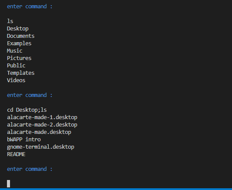Viewport: 232px width, 190px height.
Task: Click the Examples directory name
Action: point(19,43)
